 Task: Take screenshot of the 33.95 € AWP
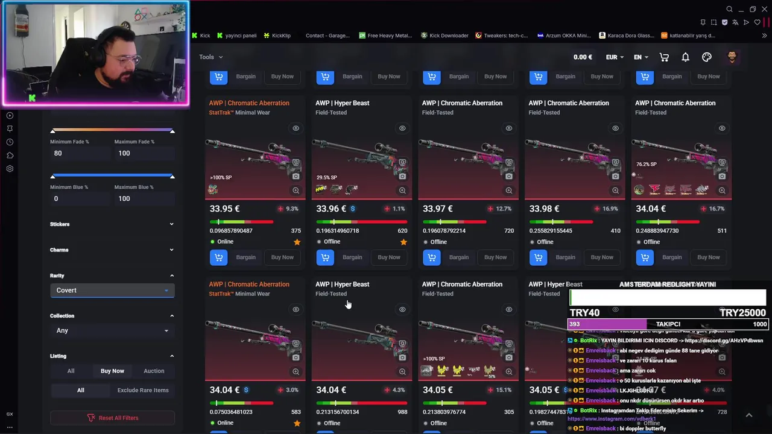pyautogui.click(x=296, y=176)
